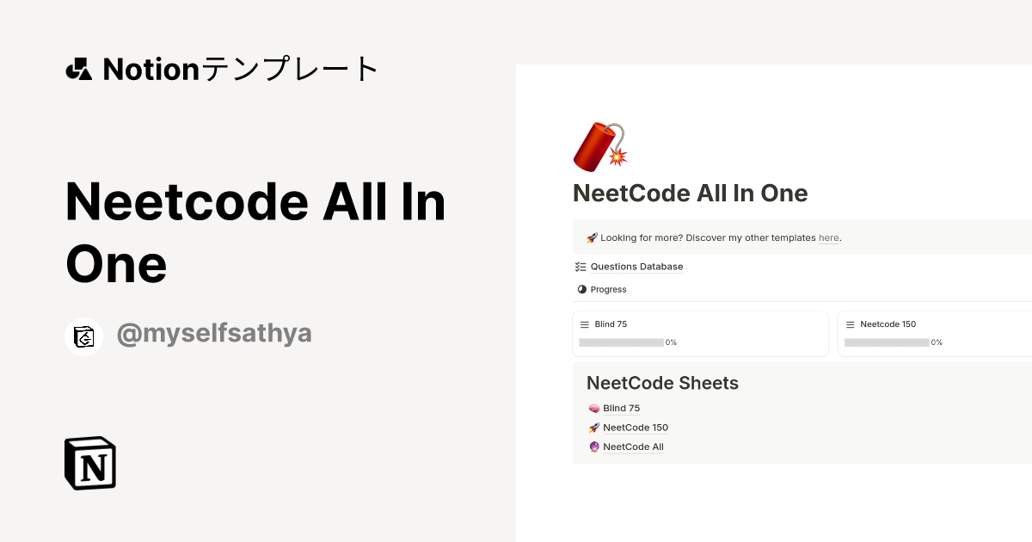Viewport: 1032px width, 542px height.
Task: Click the black Notion N logo at bottom left
Action: (x=89, y=463)
